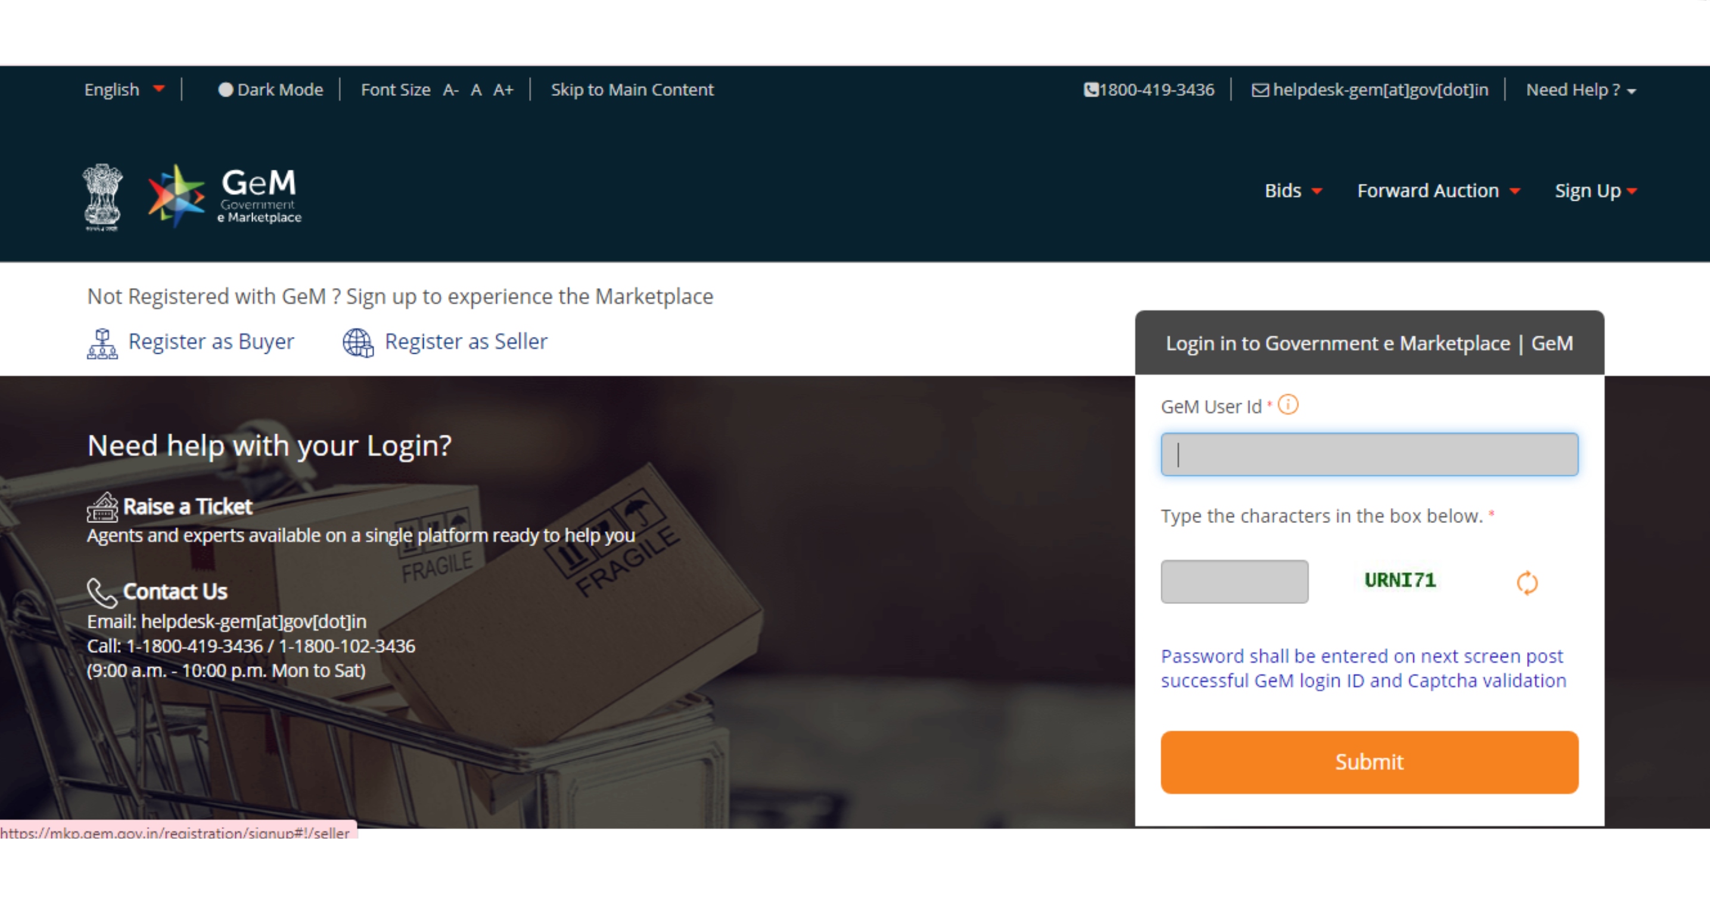Click the helpdesk email icon
The image size is (1710, 910).
(1259, 89)
